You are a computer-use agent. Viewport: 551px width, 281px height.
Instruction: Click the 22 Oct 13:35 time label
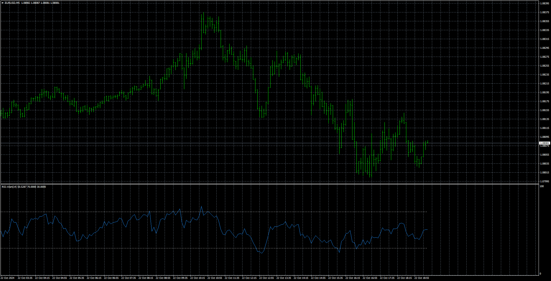(284, 278)
